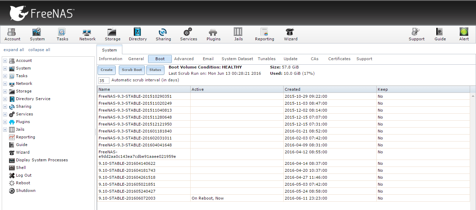Screen dimensions: 476x210
Task: Sort by the Active column header
Action: tap(237, 89)
